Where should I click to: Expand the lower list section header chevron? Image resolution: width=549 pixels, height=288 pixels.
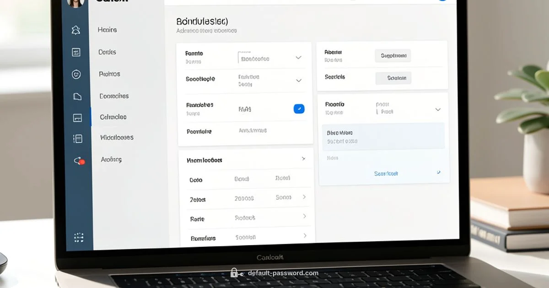click(303, 159)
